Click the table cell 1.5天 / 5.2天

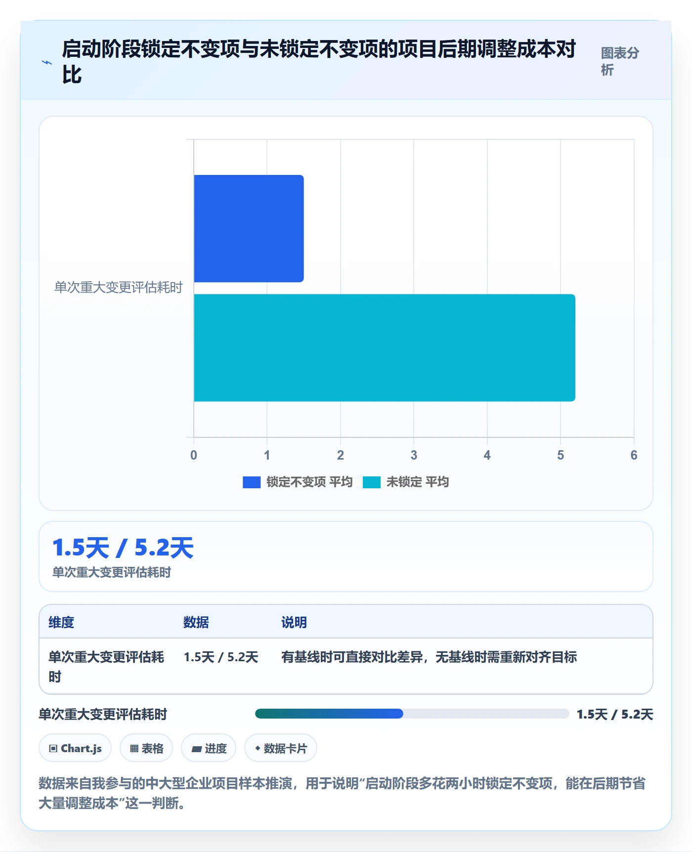pos(221,657)
